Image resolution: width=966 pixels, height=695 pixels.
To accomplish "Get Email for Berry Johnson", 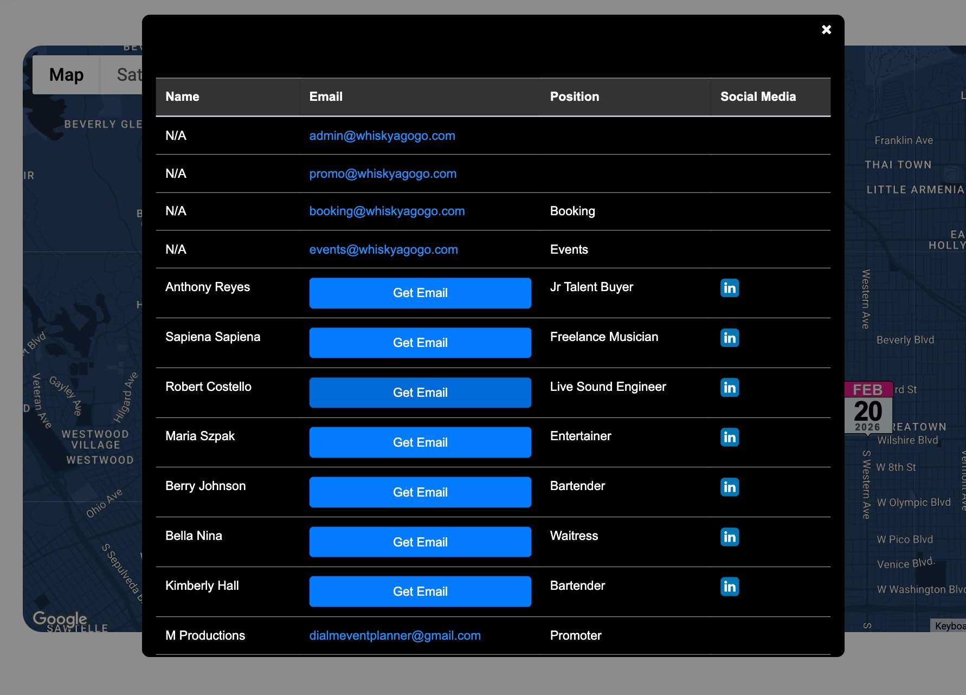I will (420, 492).
